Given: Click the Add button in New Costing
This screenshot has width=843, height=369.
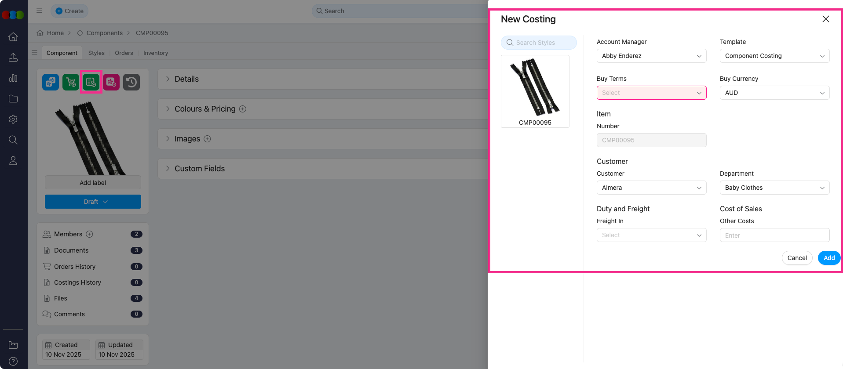Looking at the screenshot, I should pos(829,258).
